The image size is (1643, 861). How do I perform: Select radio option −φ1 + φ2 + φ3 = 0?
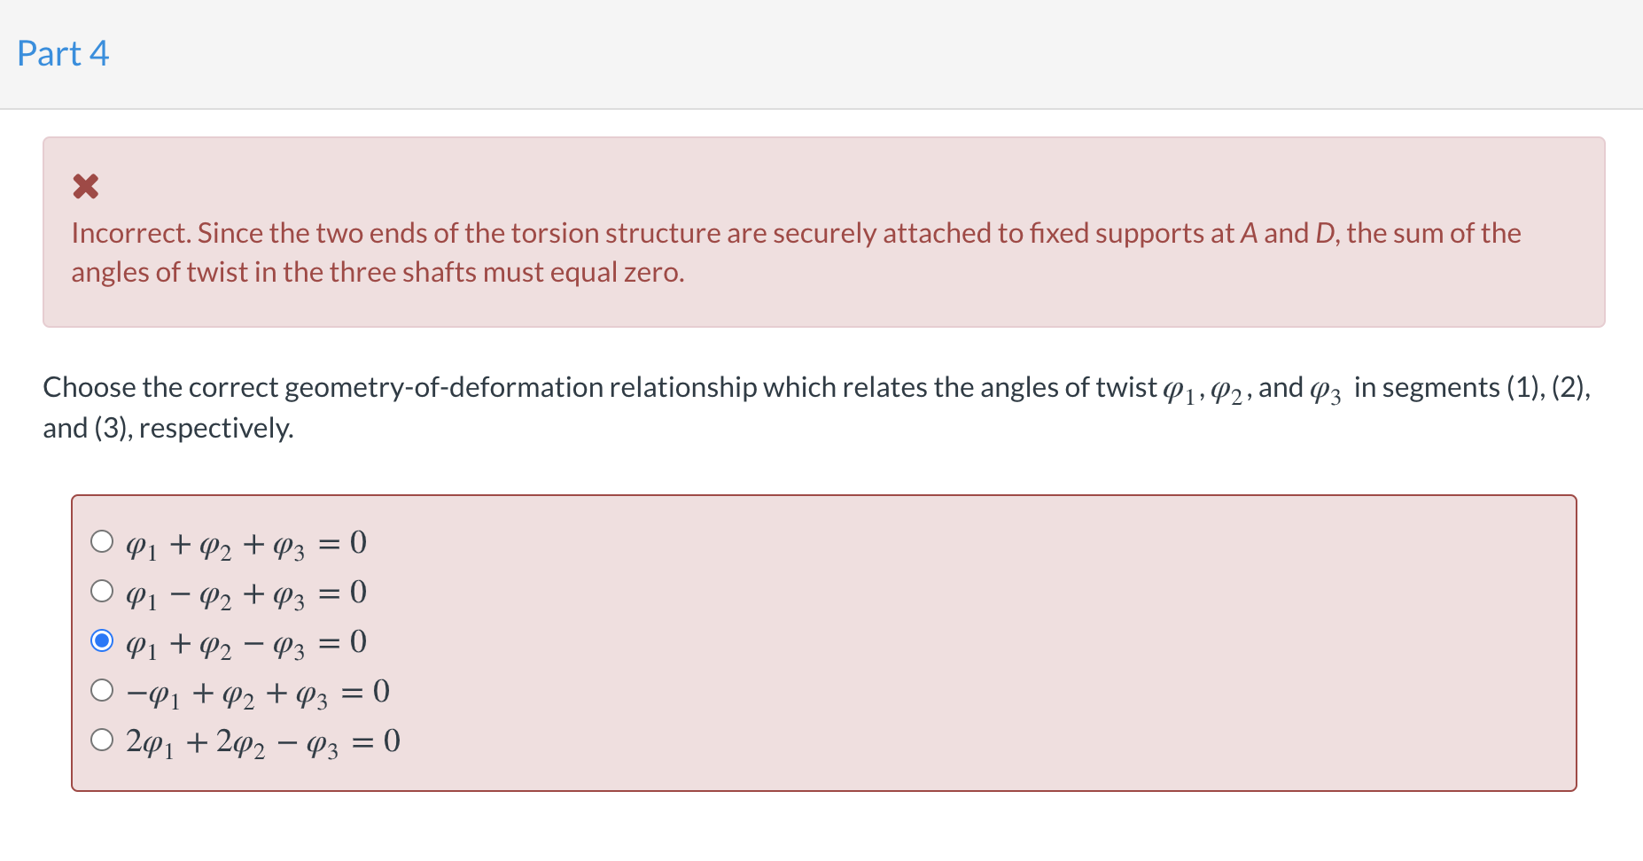[x=103, y=688]
